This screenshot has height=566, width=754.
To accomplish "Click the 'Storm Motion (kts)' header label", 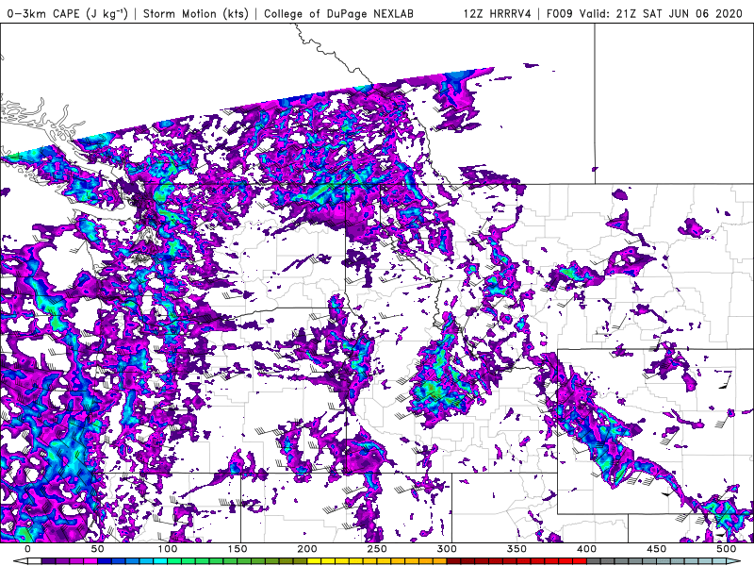I will coord(196,13).
